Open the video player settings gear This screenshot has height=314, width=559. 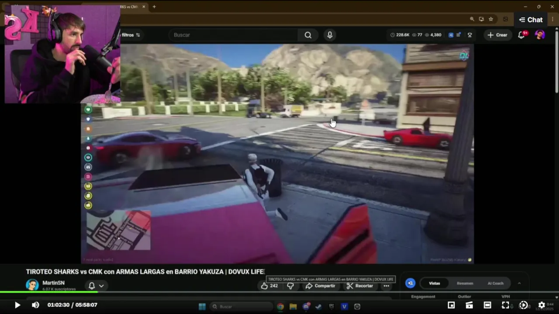[542, 305]
